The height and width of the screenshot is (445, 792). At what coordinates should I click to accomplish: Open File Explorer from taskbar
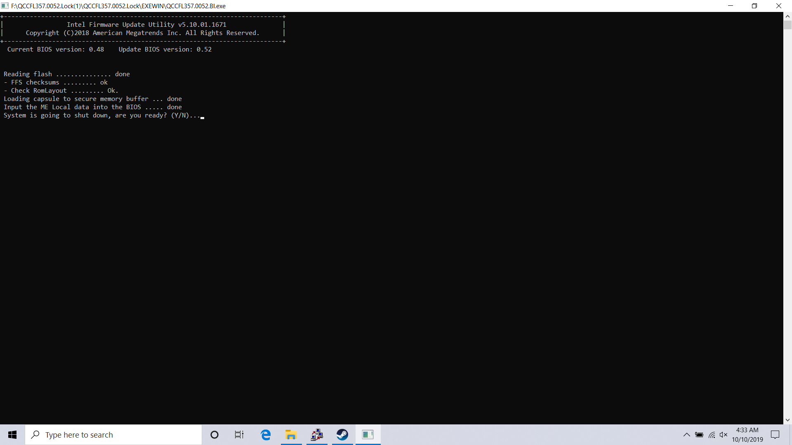(x=291, y=435)
